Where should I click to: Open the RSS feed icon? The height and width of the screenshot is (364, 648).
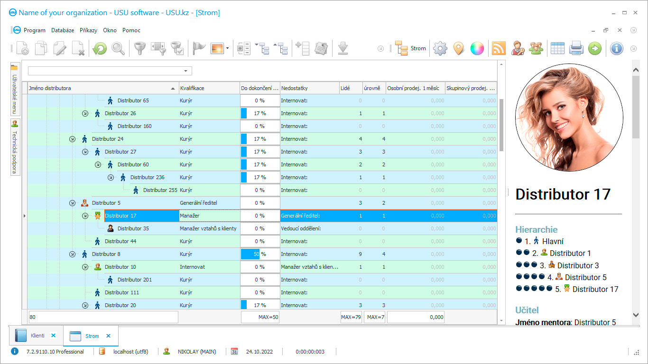click(x=499, y=48)
